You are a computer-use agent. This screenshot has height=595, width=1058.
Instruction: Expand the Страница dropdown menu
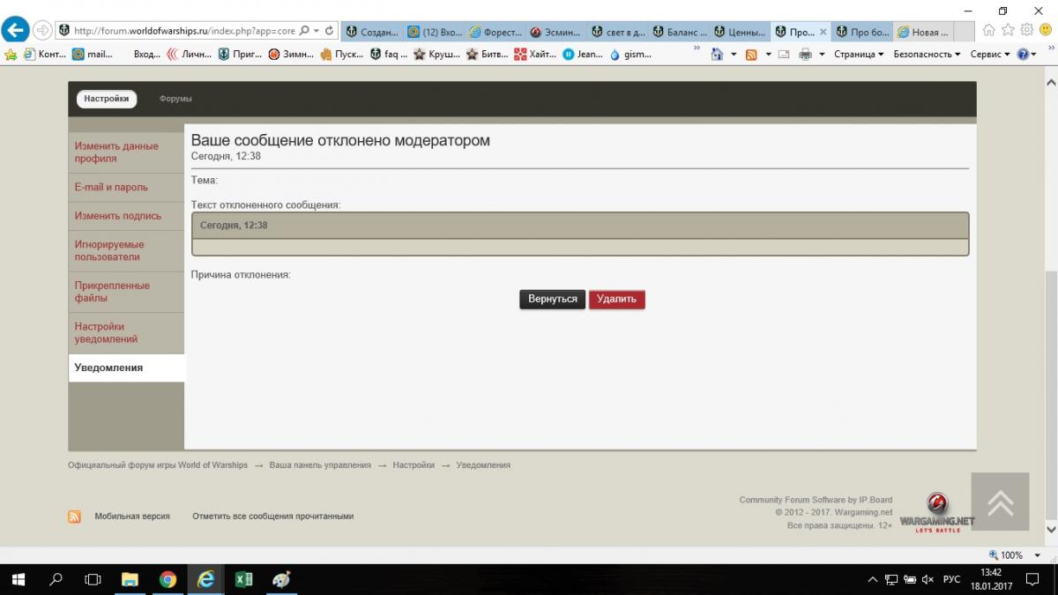coord(857,55)
